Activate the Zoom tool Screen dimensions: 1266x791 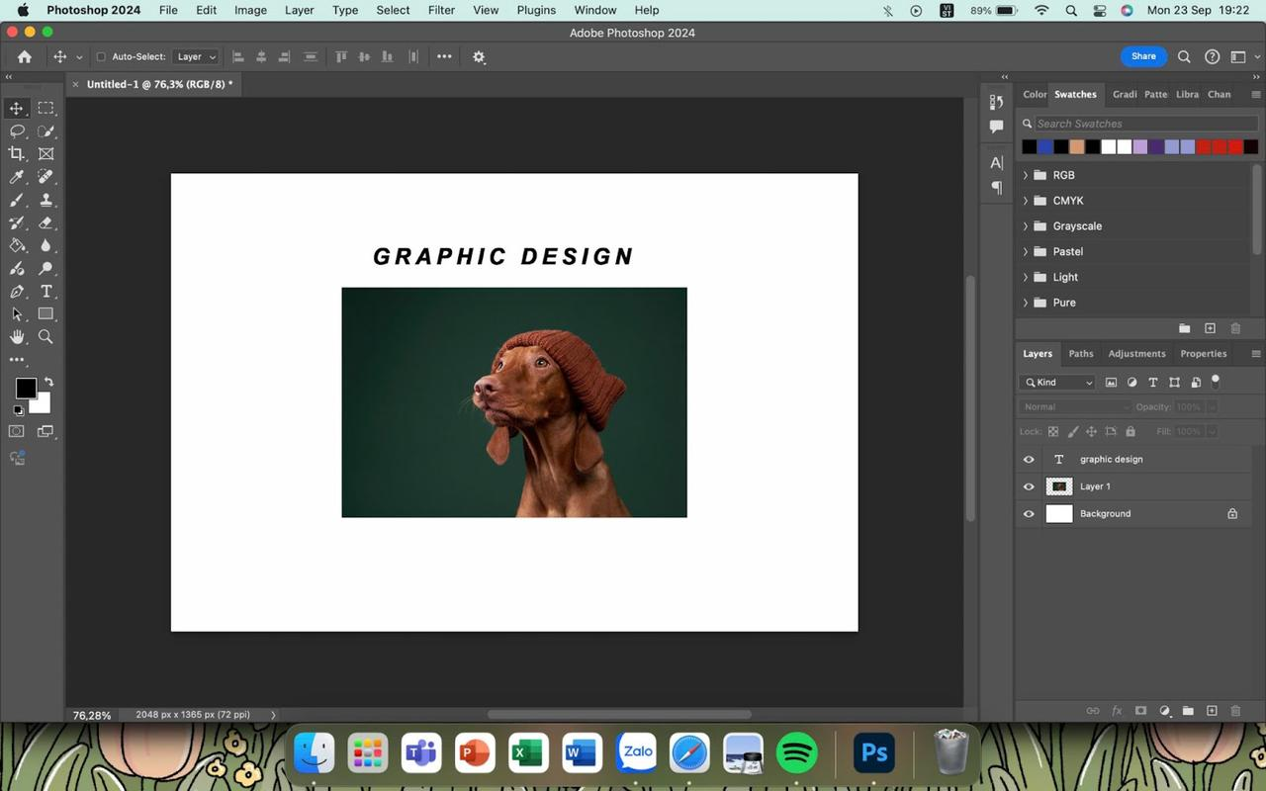[x=45, y=337]
